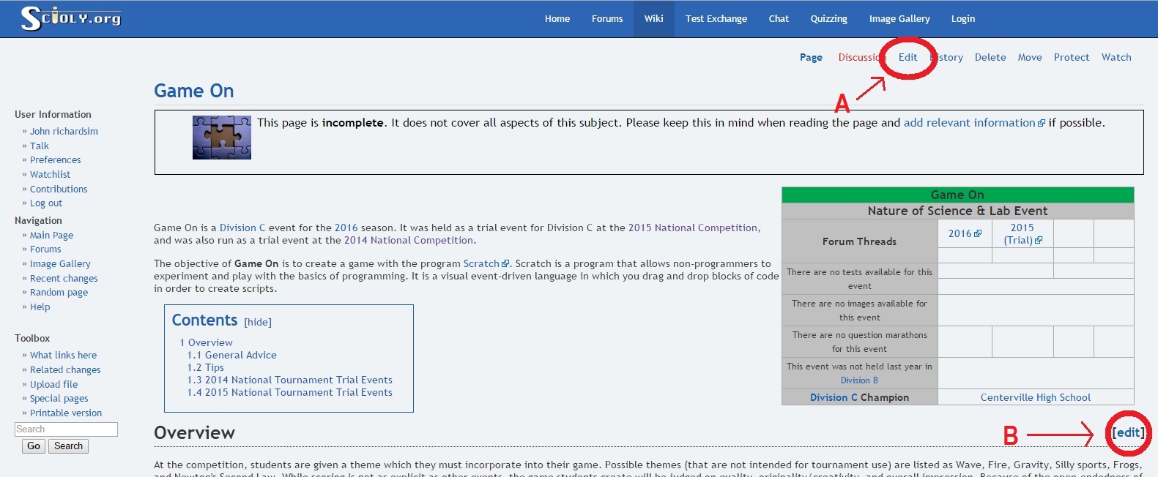1158x477 pixels.
Task: Click the Scioly.org site logo
Action: click(x=70, y=18)
